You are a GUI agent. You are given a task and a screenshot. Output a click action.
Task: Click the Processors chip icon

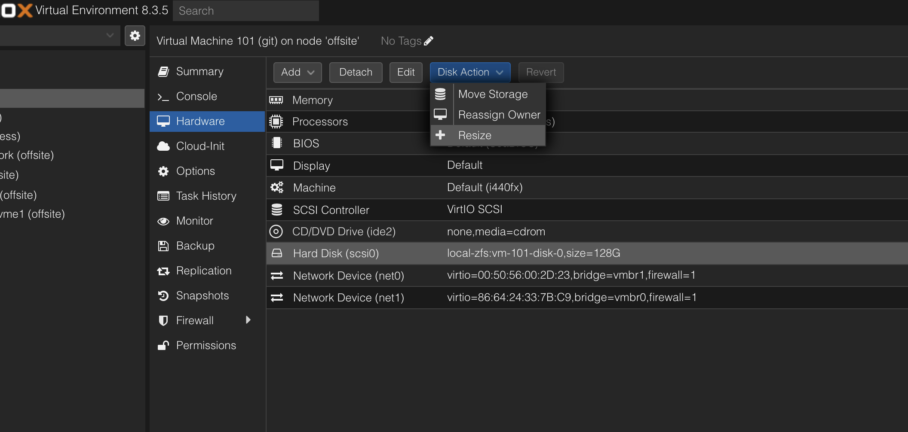click(x=276, y=122)
